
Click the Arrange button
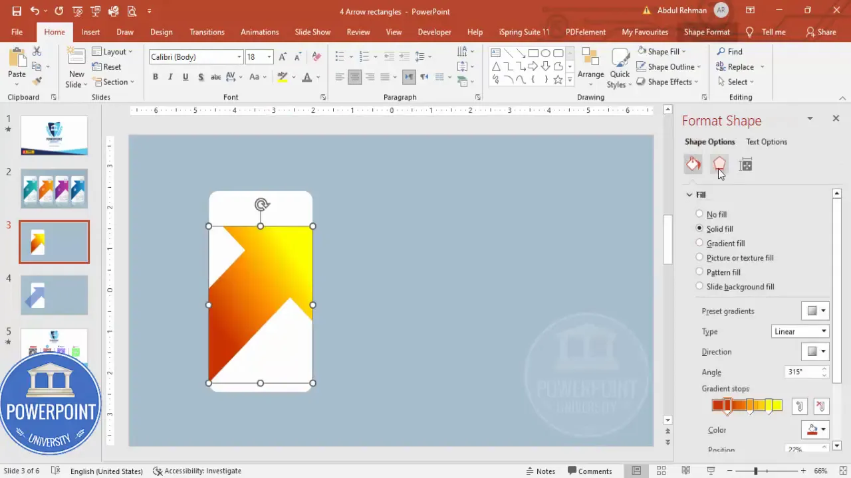[590, 68]
